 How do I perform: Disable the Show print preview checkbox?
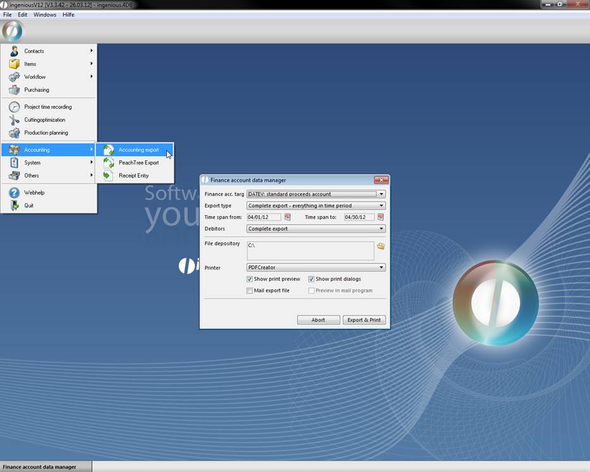(250, 279)
